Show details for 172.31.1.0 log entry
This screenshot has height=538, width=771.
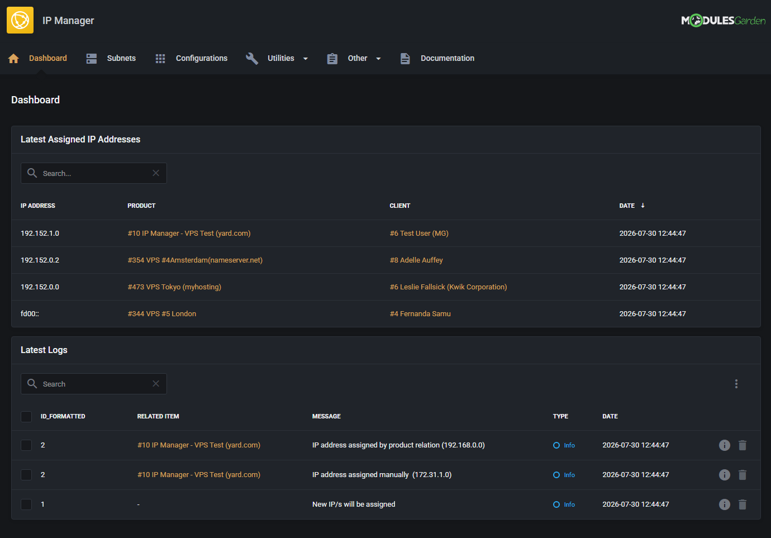click(x=725, y=475)
